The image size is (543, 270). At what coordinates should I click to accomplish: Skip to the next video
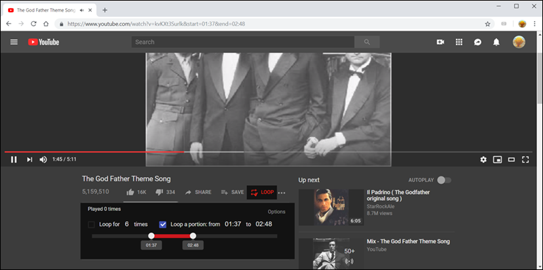tap(29, 159)
